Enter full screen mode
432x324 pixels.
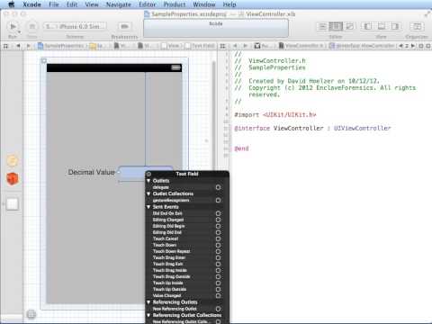[427, 14]
